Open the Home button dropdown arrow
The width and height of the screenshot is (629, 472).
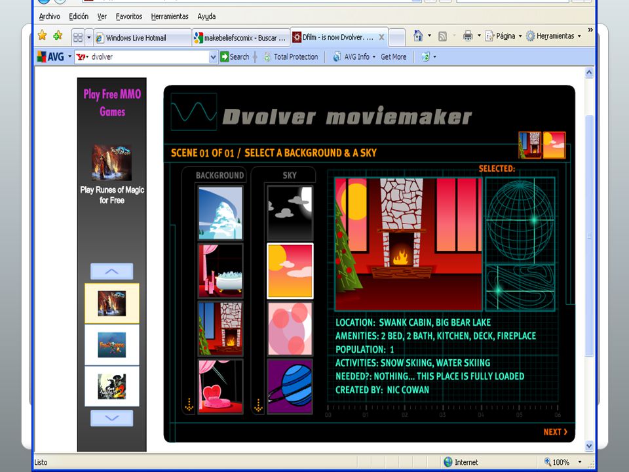[x=430, y=35]
